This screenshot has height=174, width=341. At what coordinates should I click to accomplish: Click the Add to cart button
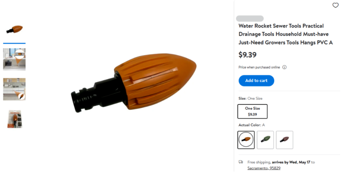click(x=256, y=80)
